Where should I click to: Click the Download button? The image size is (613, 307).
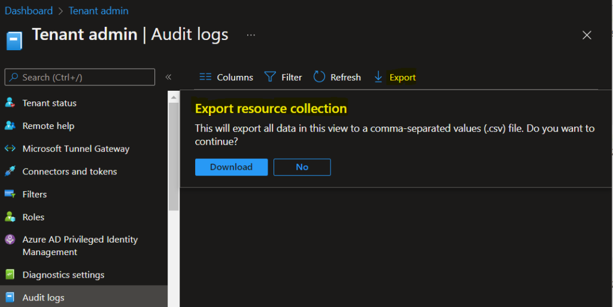coord(232,167)
